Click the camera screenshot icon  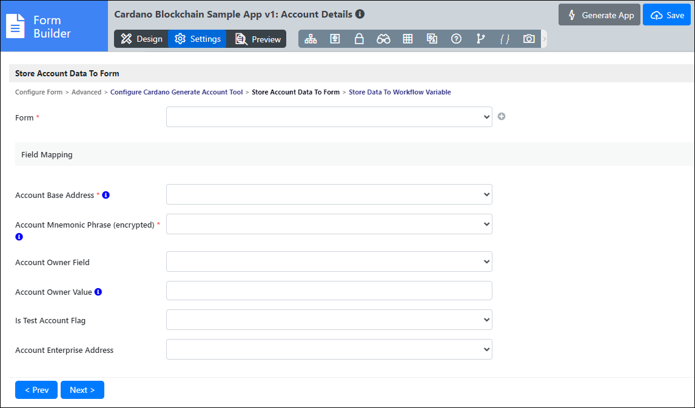(529, 39)
